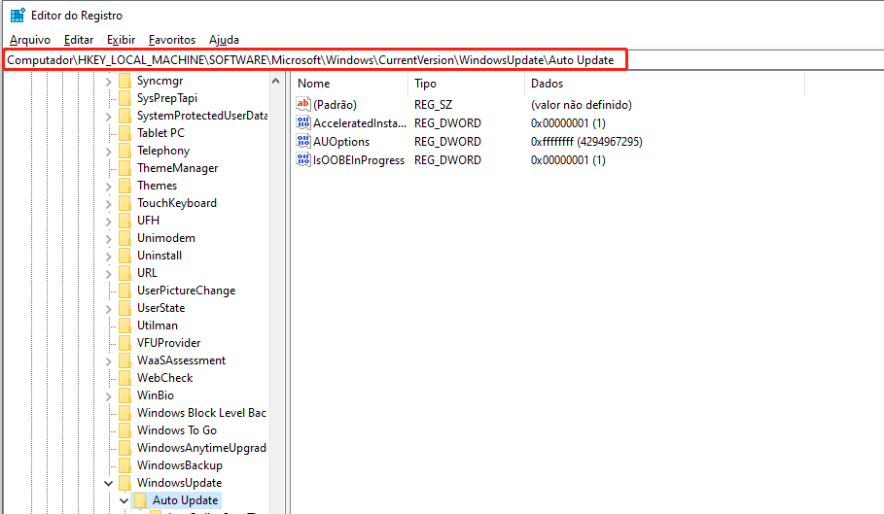Click the Registry Editor app icon in title bar
The height and width of the screenshot is (514, 884).
click(x=18, y=16)
